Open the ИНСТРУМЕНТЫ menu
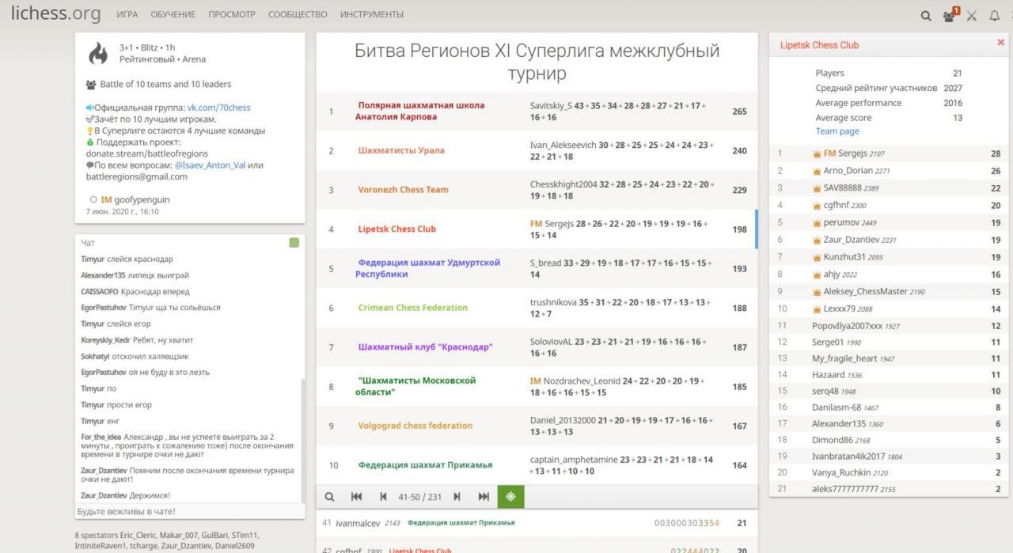The image size is (1013, 553). point(371,14)
